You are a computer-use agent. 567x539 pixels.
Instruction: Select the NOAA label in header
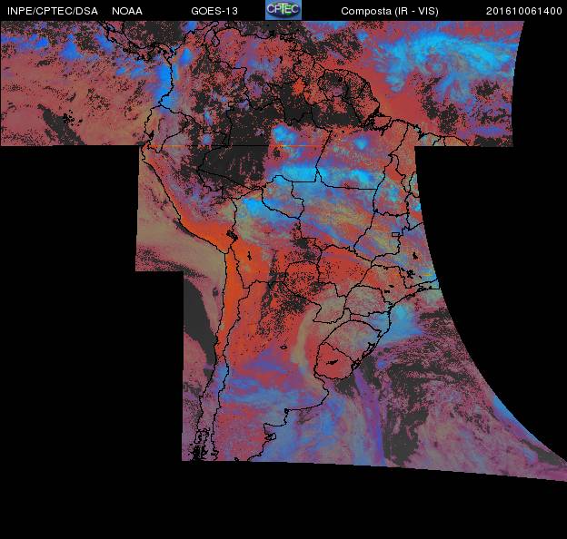pos(126,11)
